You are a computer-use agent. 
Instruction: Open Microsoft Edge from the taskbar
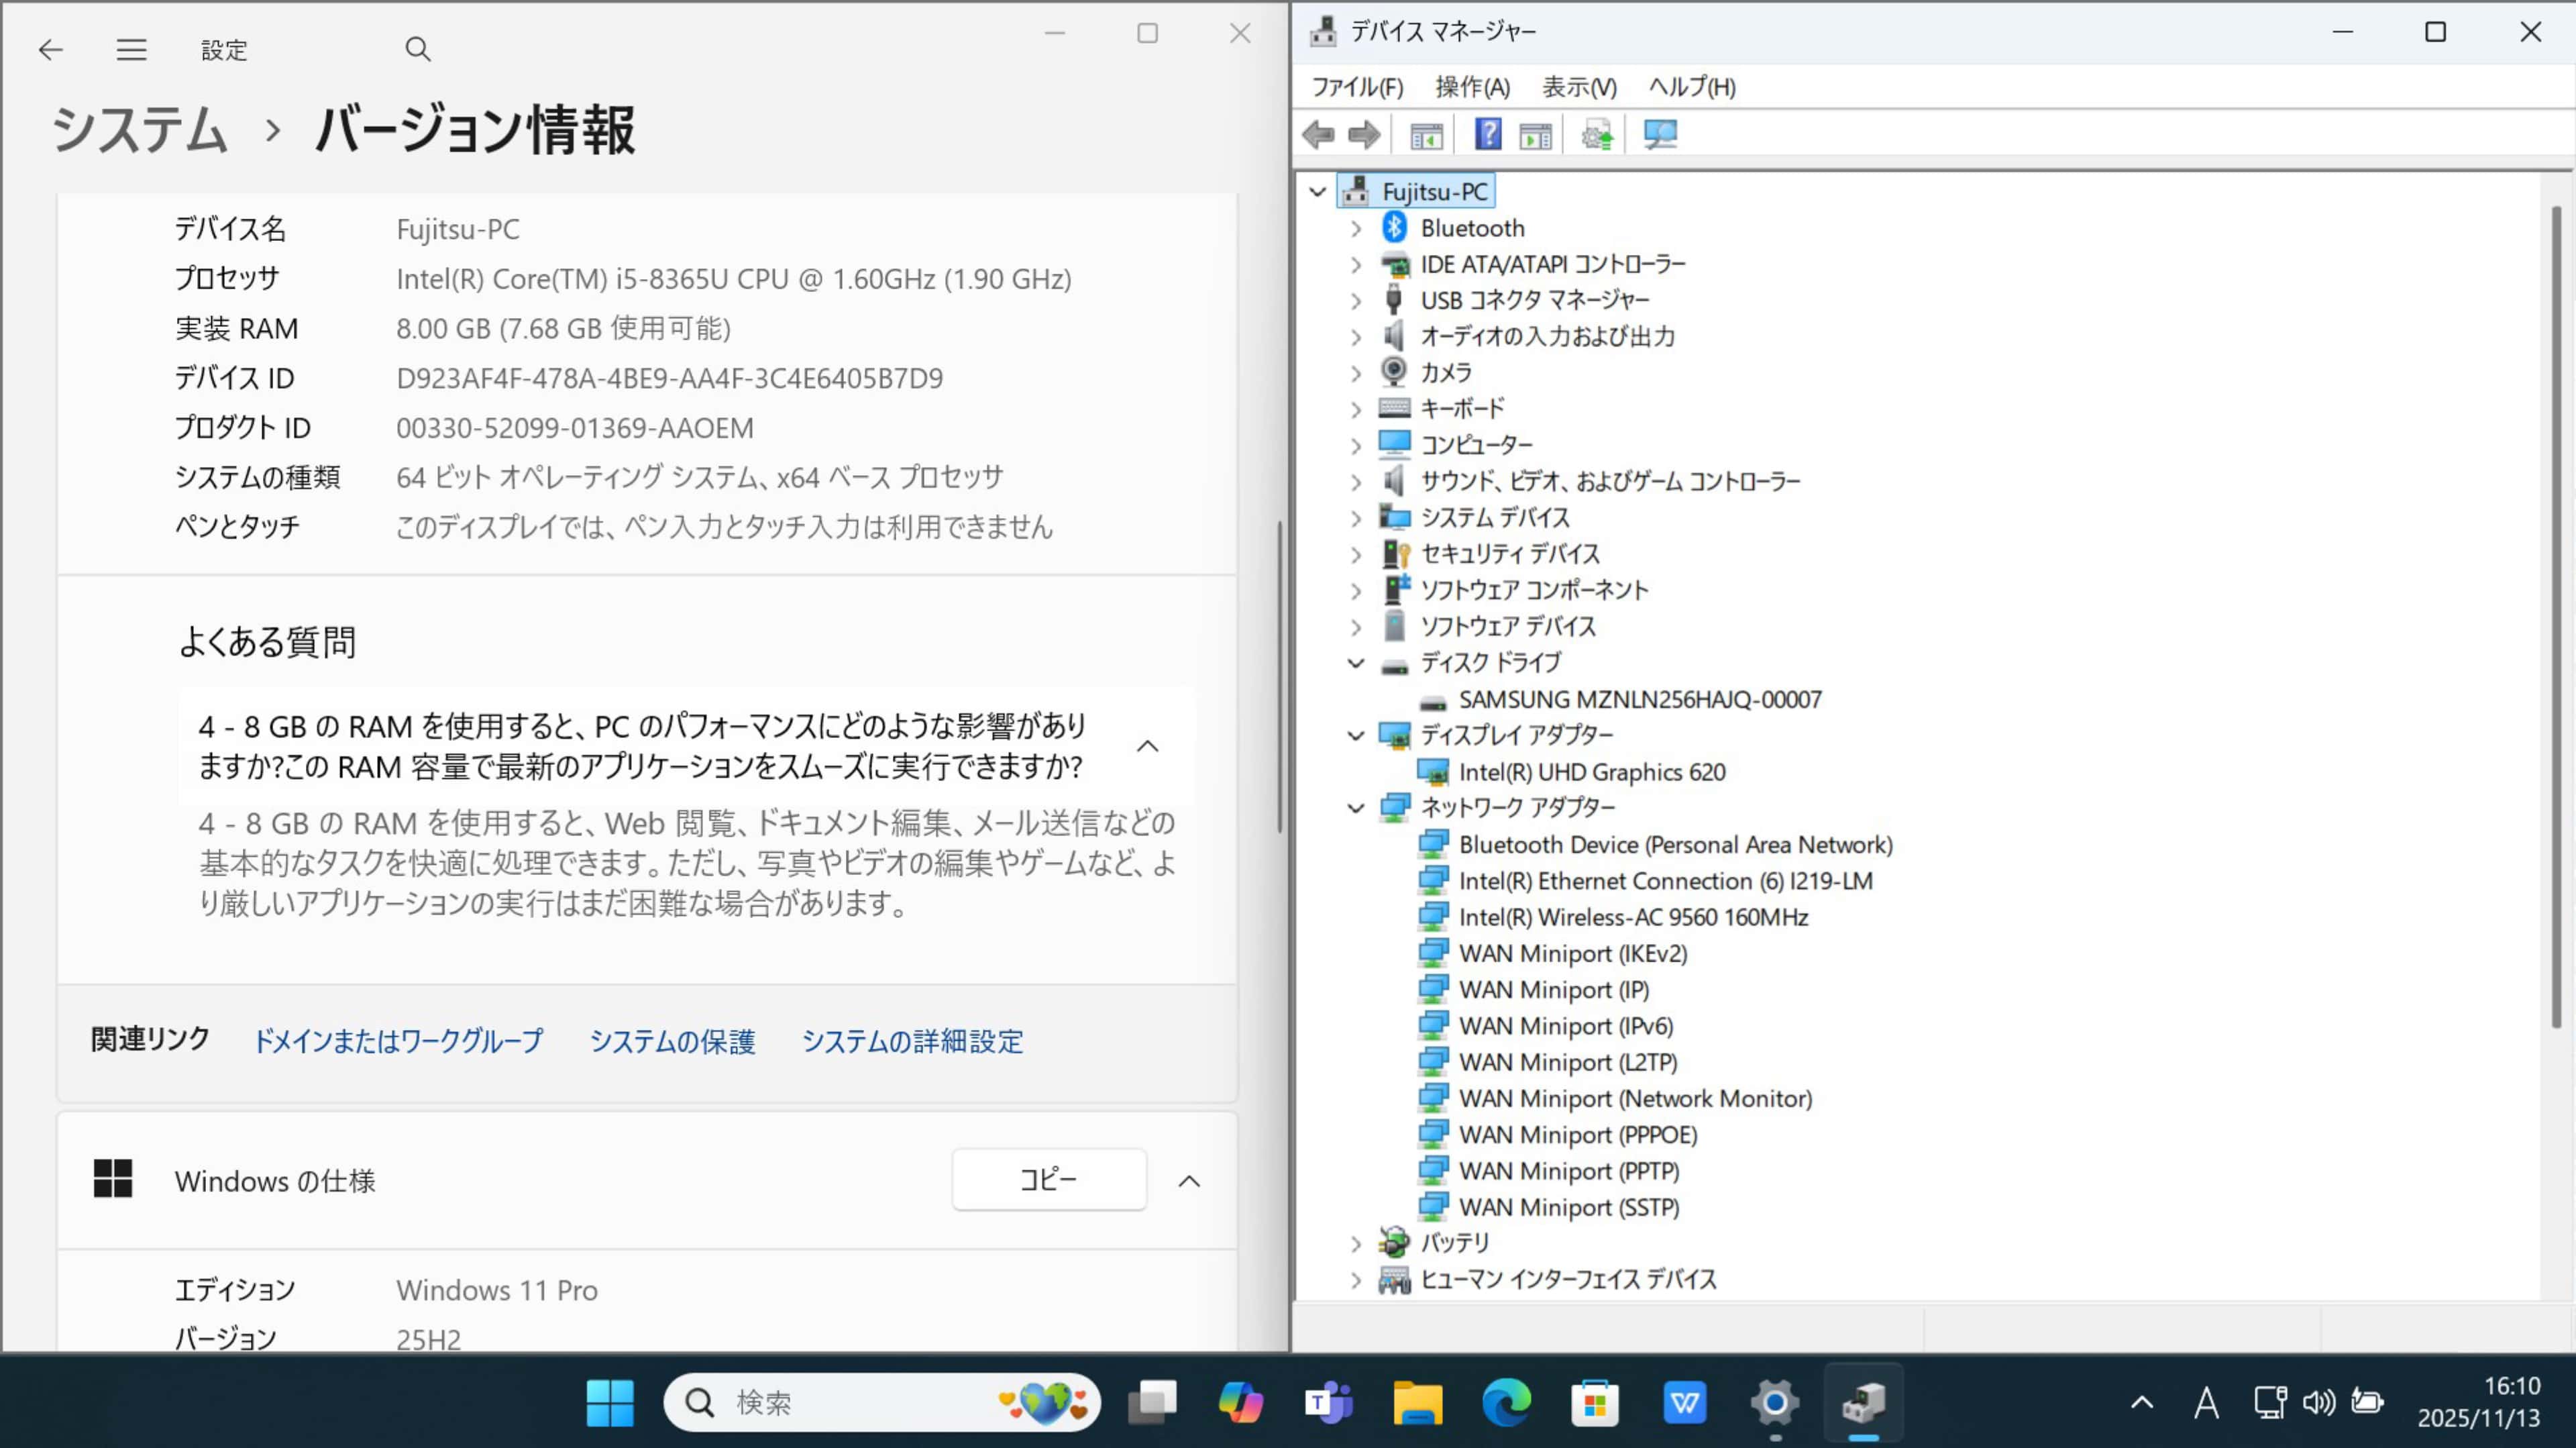pyautogui.click(x=1506, y=1402)
